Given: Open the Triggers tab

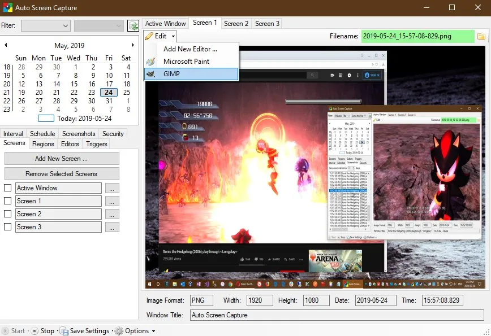Looking at the screenshot, I should tap(96, 144).
